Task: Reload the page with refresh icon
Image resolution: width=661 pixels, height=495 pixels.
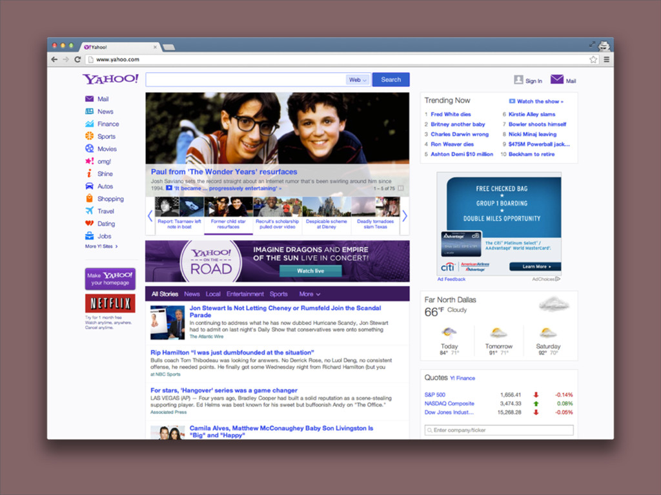Action: tap(77, 59)
